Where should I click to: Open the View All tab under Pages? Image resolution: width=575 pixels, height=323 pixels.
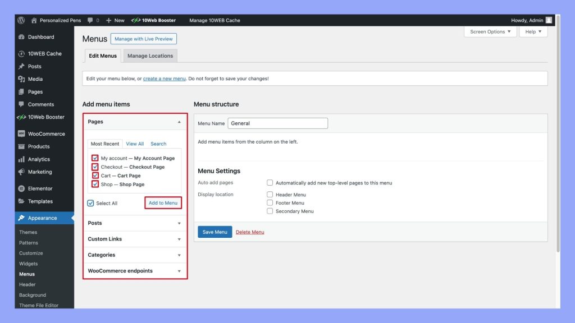134,144
